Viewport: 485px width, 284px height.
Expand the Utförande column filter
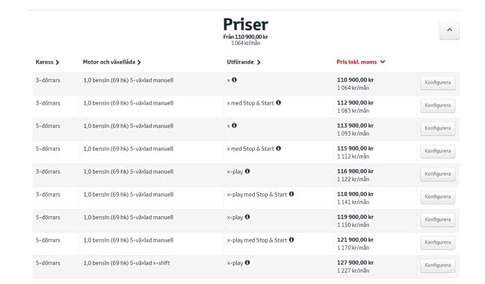pyautogui.click(x=243, y=62)
